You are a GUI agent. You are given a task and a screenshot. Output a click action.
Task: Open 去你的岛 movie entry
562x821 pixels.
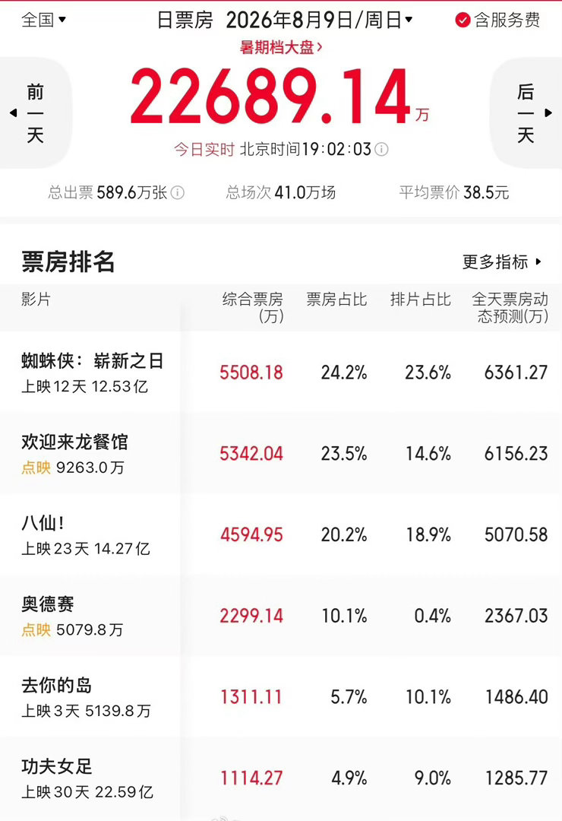click(281, 696)
